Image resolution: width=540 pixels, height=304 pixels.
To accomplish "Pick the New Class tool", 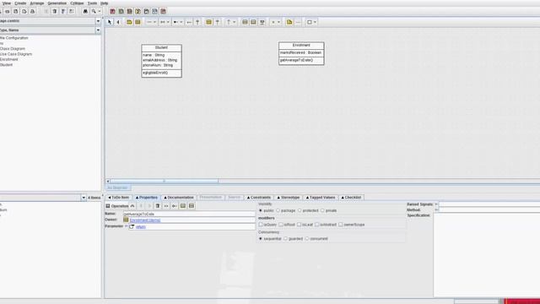I will coord(138,22).
